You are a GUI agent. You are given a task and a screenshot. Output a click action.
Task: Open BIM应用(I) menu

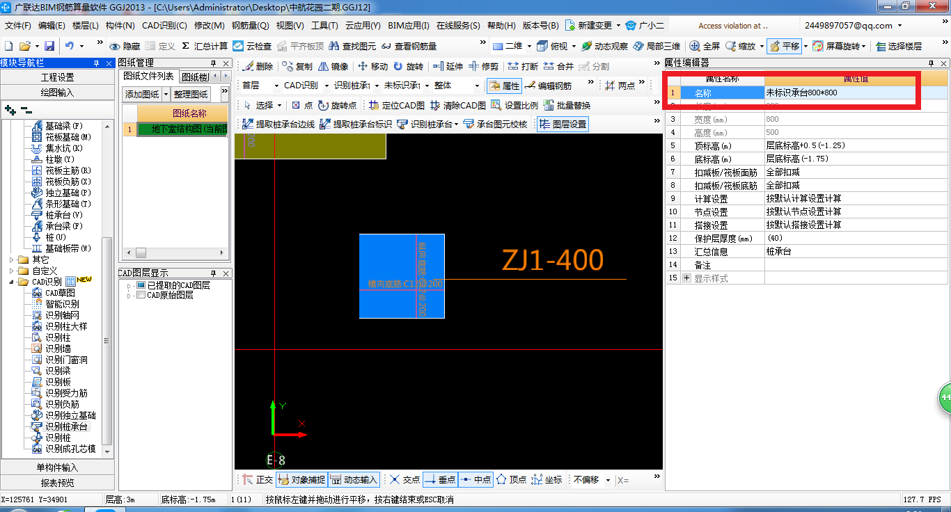click(x=409, y=26)
